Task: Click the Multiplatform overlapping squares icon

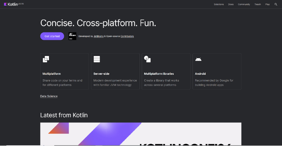Action: click(46, 59)
